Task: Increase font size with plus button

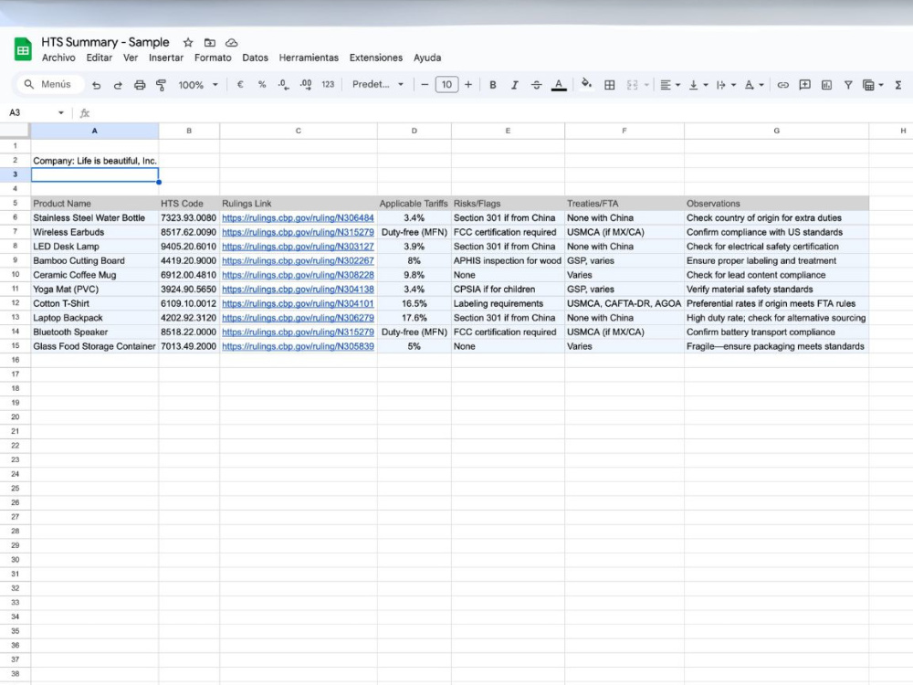Action: (468, 84)
